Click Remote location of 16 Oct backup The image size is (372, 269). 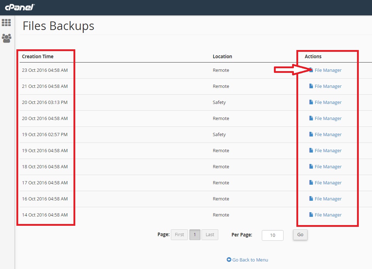[x=221, y=199]
